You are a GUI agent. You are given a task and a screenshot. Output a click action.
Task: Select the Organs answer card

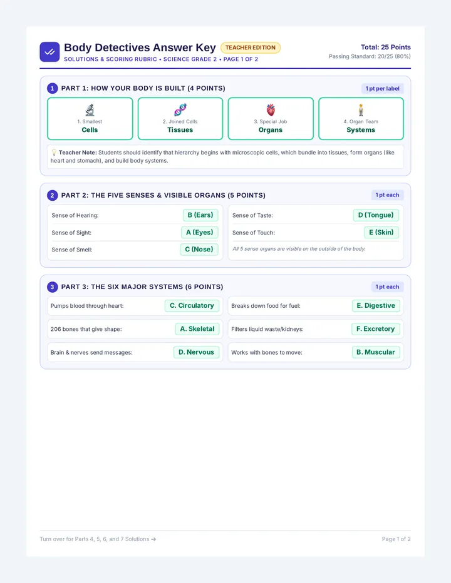tap(271, 119)
